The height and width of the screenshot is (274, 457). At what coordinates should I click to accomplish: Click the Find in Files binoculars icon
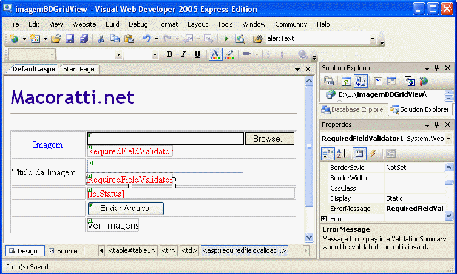(258, 39)
